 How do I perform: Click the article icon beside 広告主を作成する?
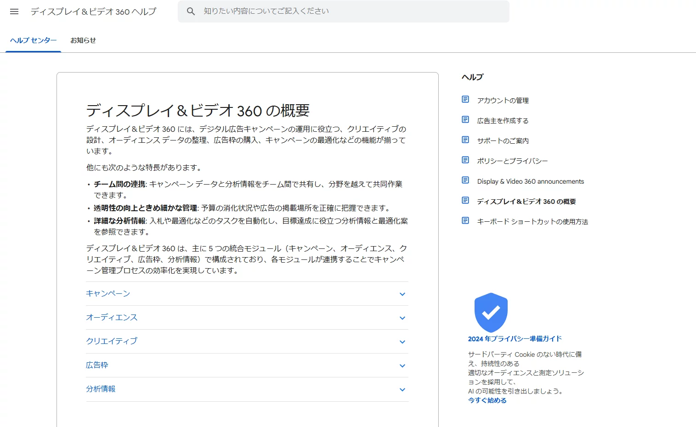point(465,119)
